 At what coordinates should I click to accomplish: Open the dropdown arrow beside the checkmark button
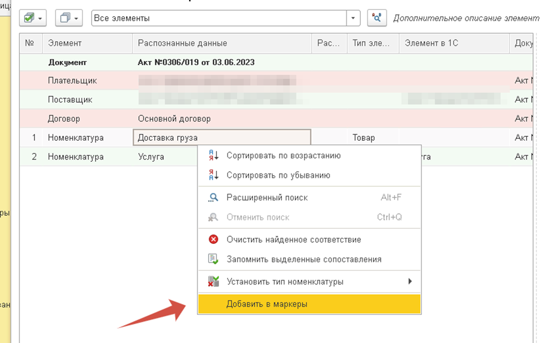(41, 18)
